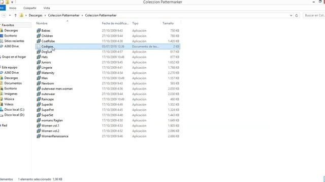
Task: Select the DogSuit application icon
Action: point(39,52)
